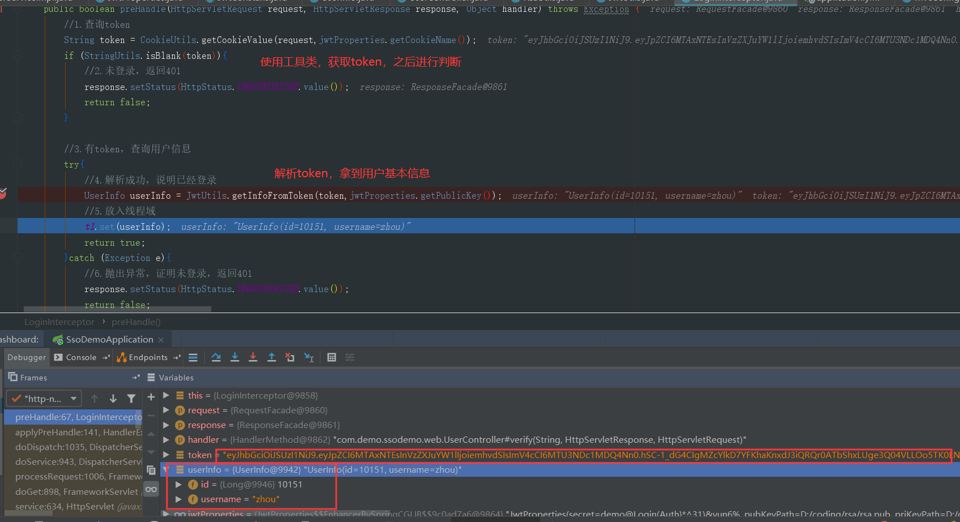Click the Force Step Into red arrow
The image size is (960, 522).
pyautogui.click(x=253, y=357)
